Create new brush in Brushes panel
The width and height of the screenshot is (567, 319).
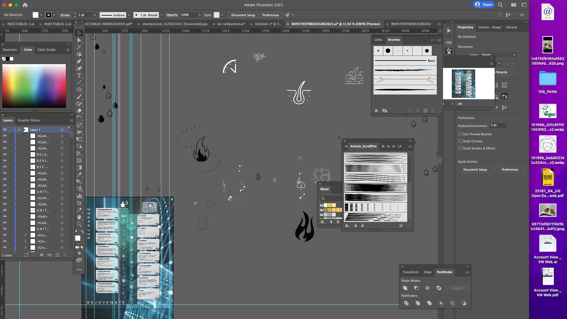[x=425, y=111]
